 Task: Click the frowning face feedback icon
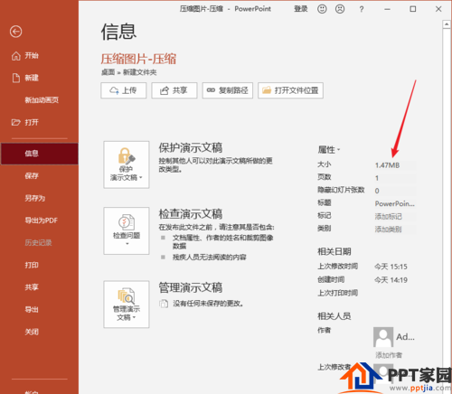pos(340,9)
